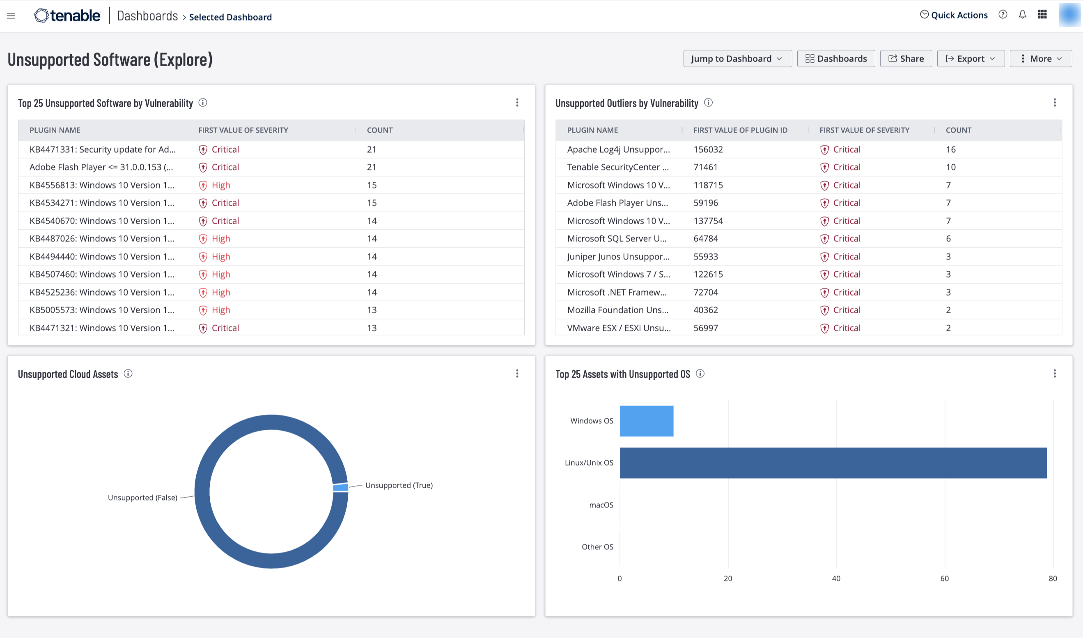This screenshot has width=1083, height=638.
Task: Click the Unsupported (False) donut ring
Action: click(202, 491)
